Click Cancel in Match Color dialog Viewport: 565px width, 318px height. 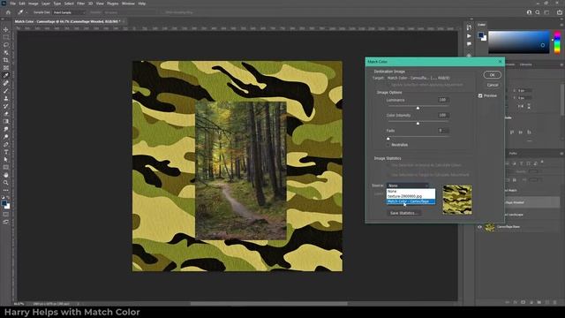coord(493,85)
